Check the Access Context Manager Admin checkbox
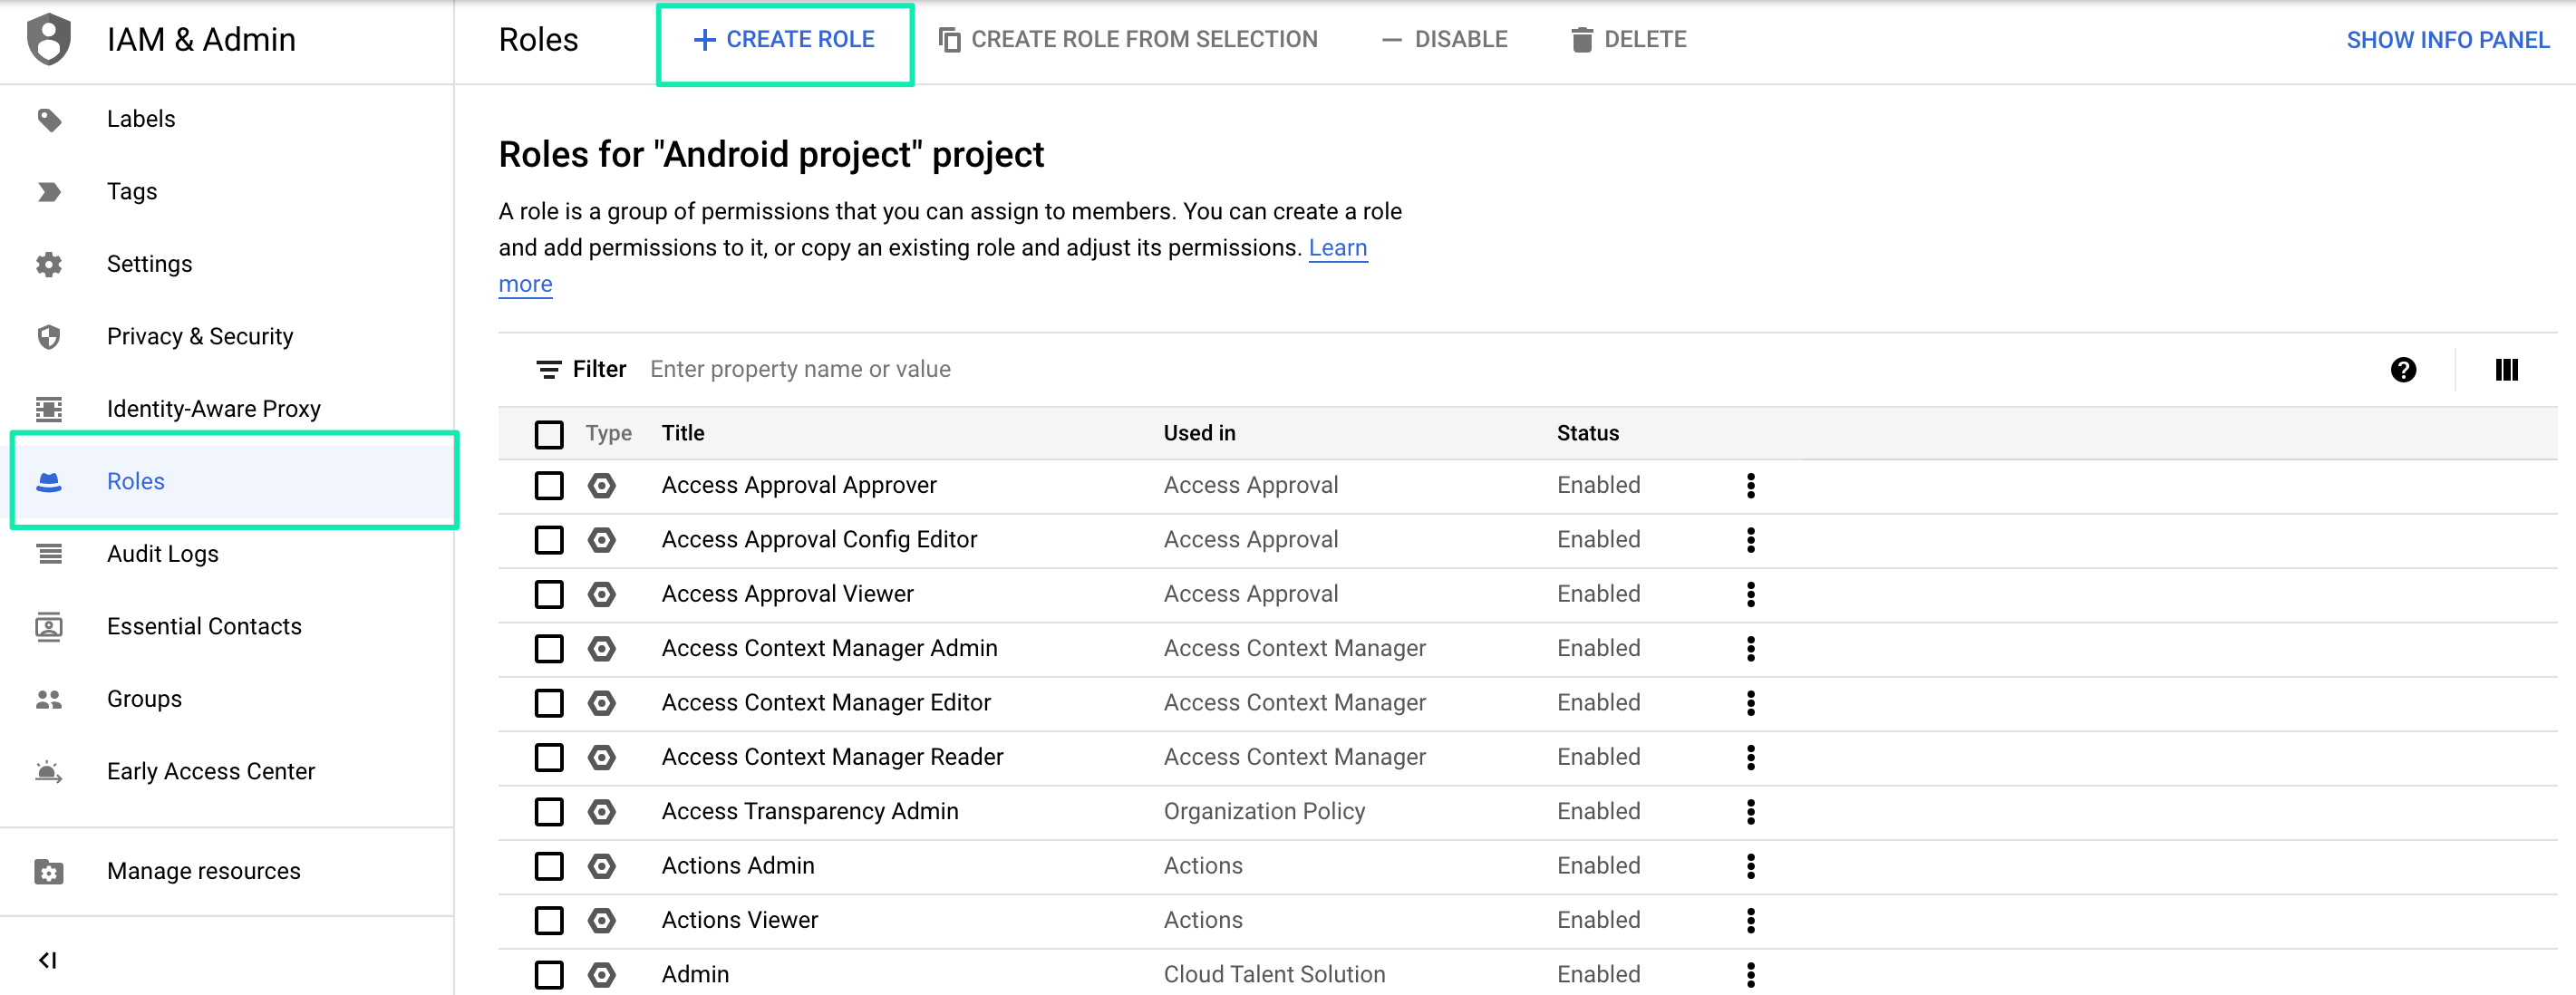Screen dimensions: 2576x995 click(x=549, y=649)
